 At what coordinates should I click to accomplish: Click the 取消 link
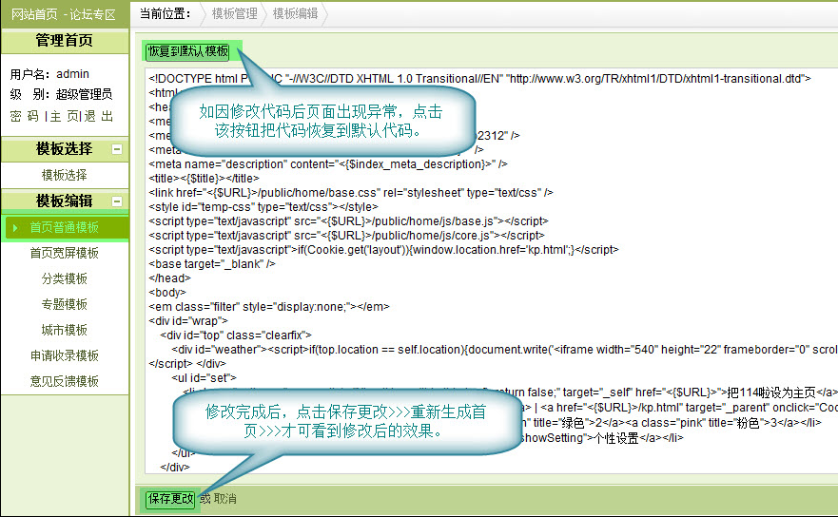(x=225, y=499)
